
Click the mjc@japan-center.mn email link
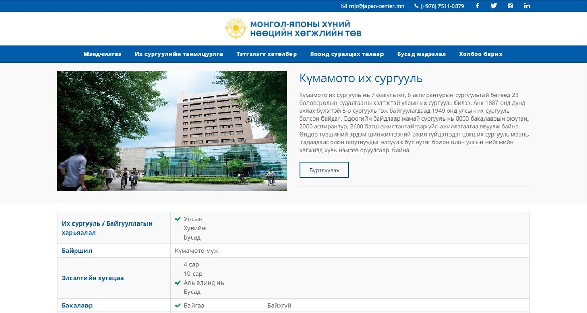click(x=377, y=6)
